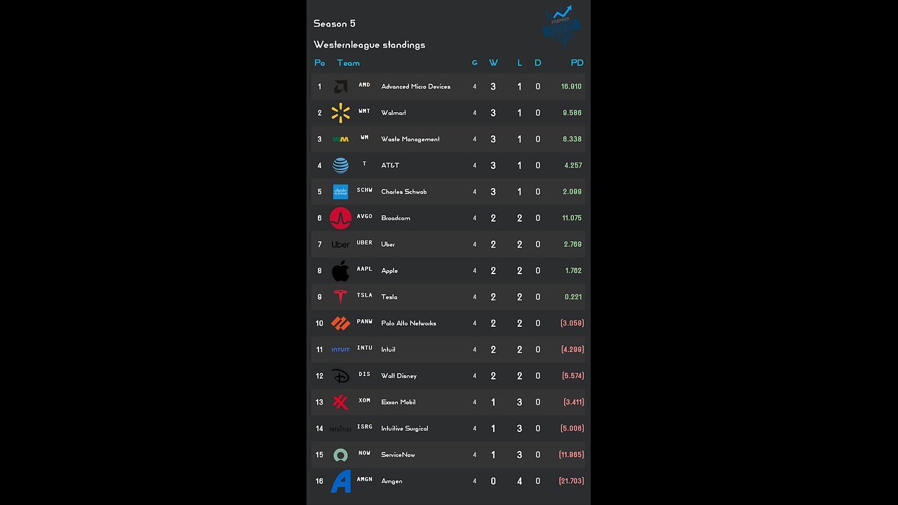898x505 pixels.
Task: Click the premier league chart logo
Action: point(562,26)
